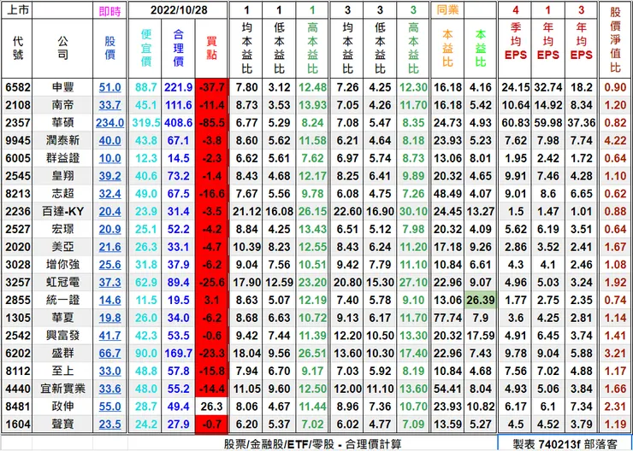Viewport: 633px width, 451px height.
Task: Open the 20.9 price link for 宏璟
Action: (109, 229)
